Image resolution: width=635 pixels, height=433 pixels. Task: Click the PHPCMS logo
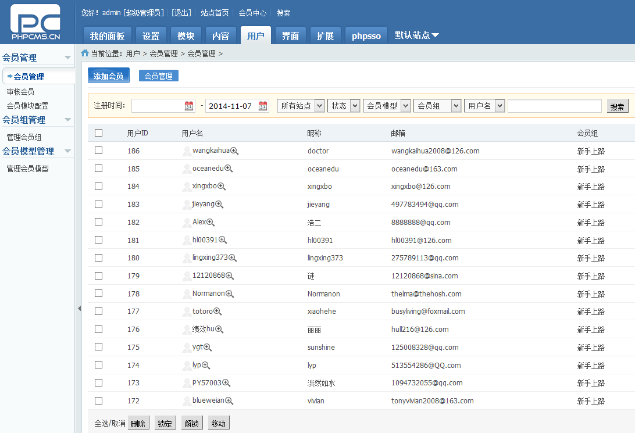(35, 22)
